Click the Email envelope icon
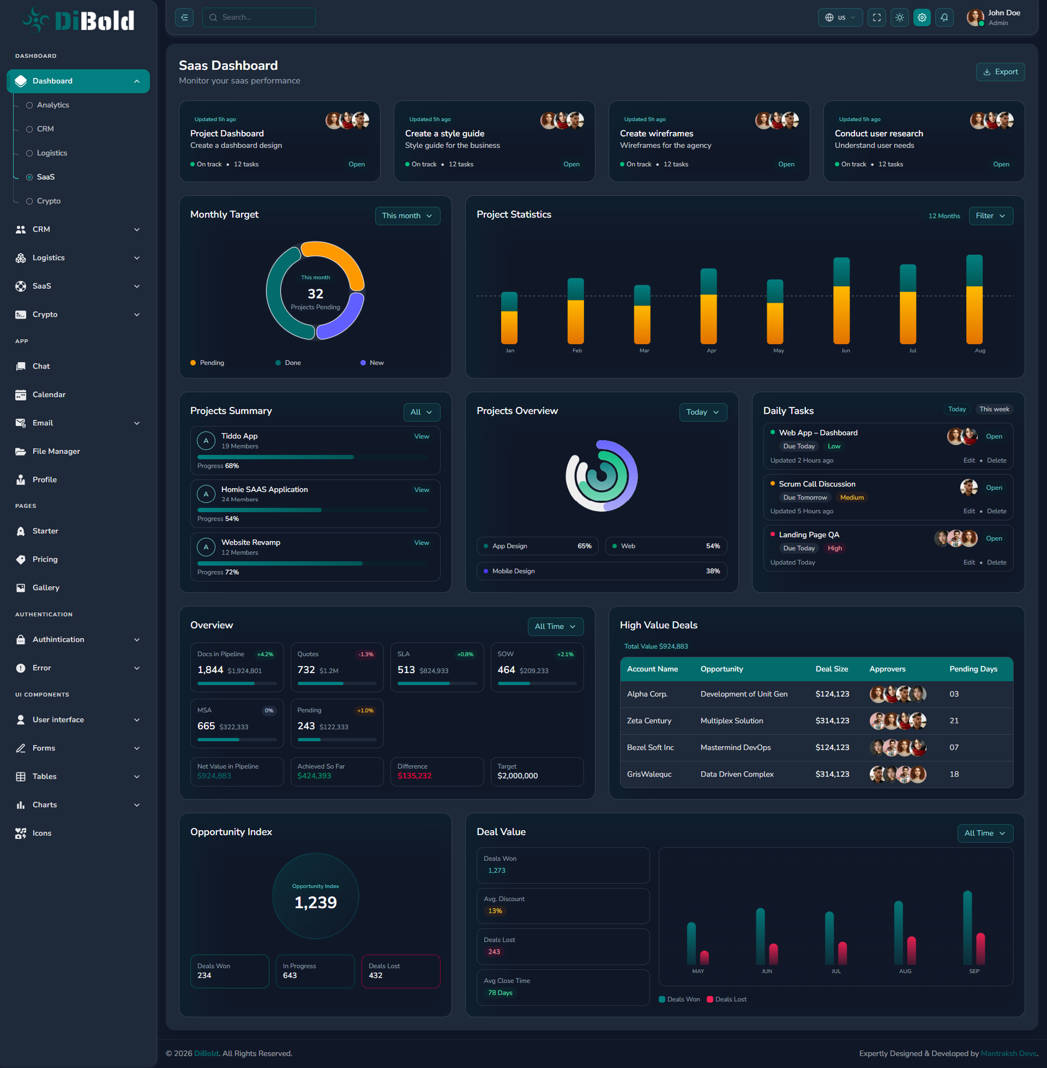Image resolution: width=1047 pixels, height=1068 pixels. 21,423
